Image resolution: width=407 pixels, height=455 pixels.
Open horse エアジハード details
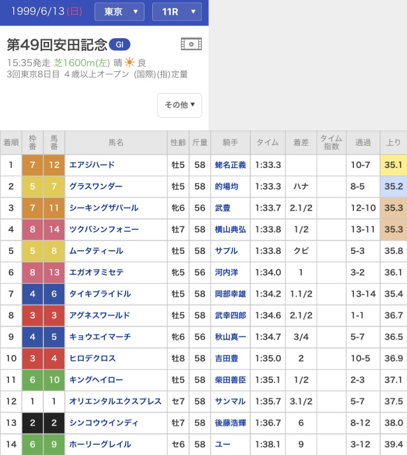(x=92, y=165)
